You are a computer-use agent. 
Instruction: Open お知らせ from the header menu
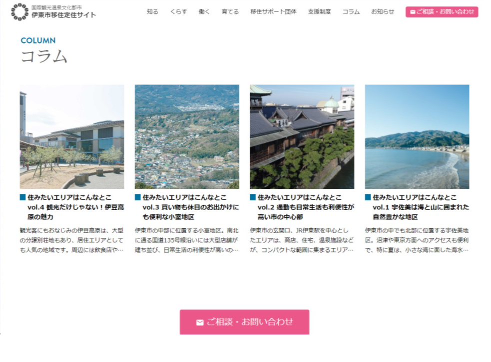point(383,12)
